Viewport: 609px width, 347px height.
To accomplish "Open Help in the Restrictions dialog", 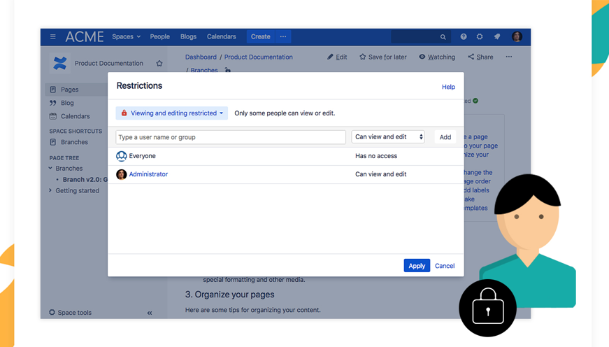I will pos(448,87).
